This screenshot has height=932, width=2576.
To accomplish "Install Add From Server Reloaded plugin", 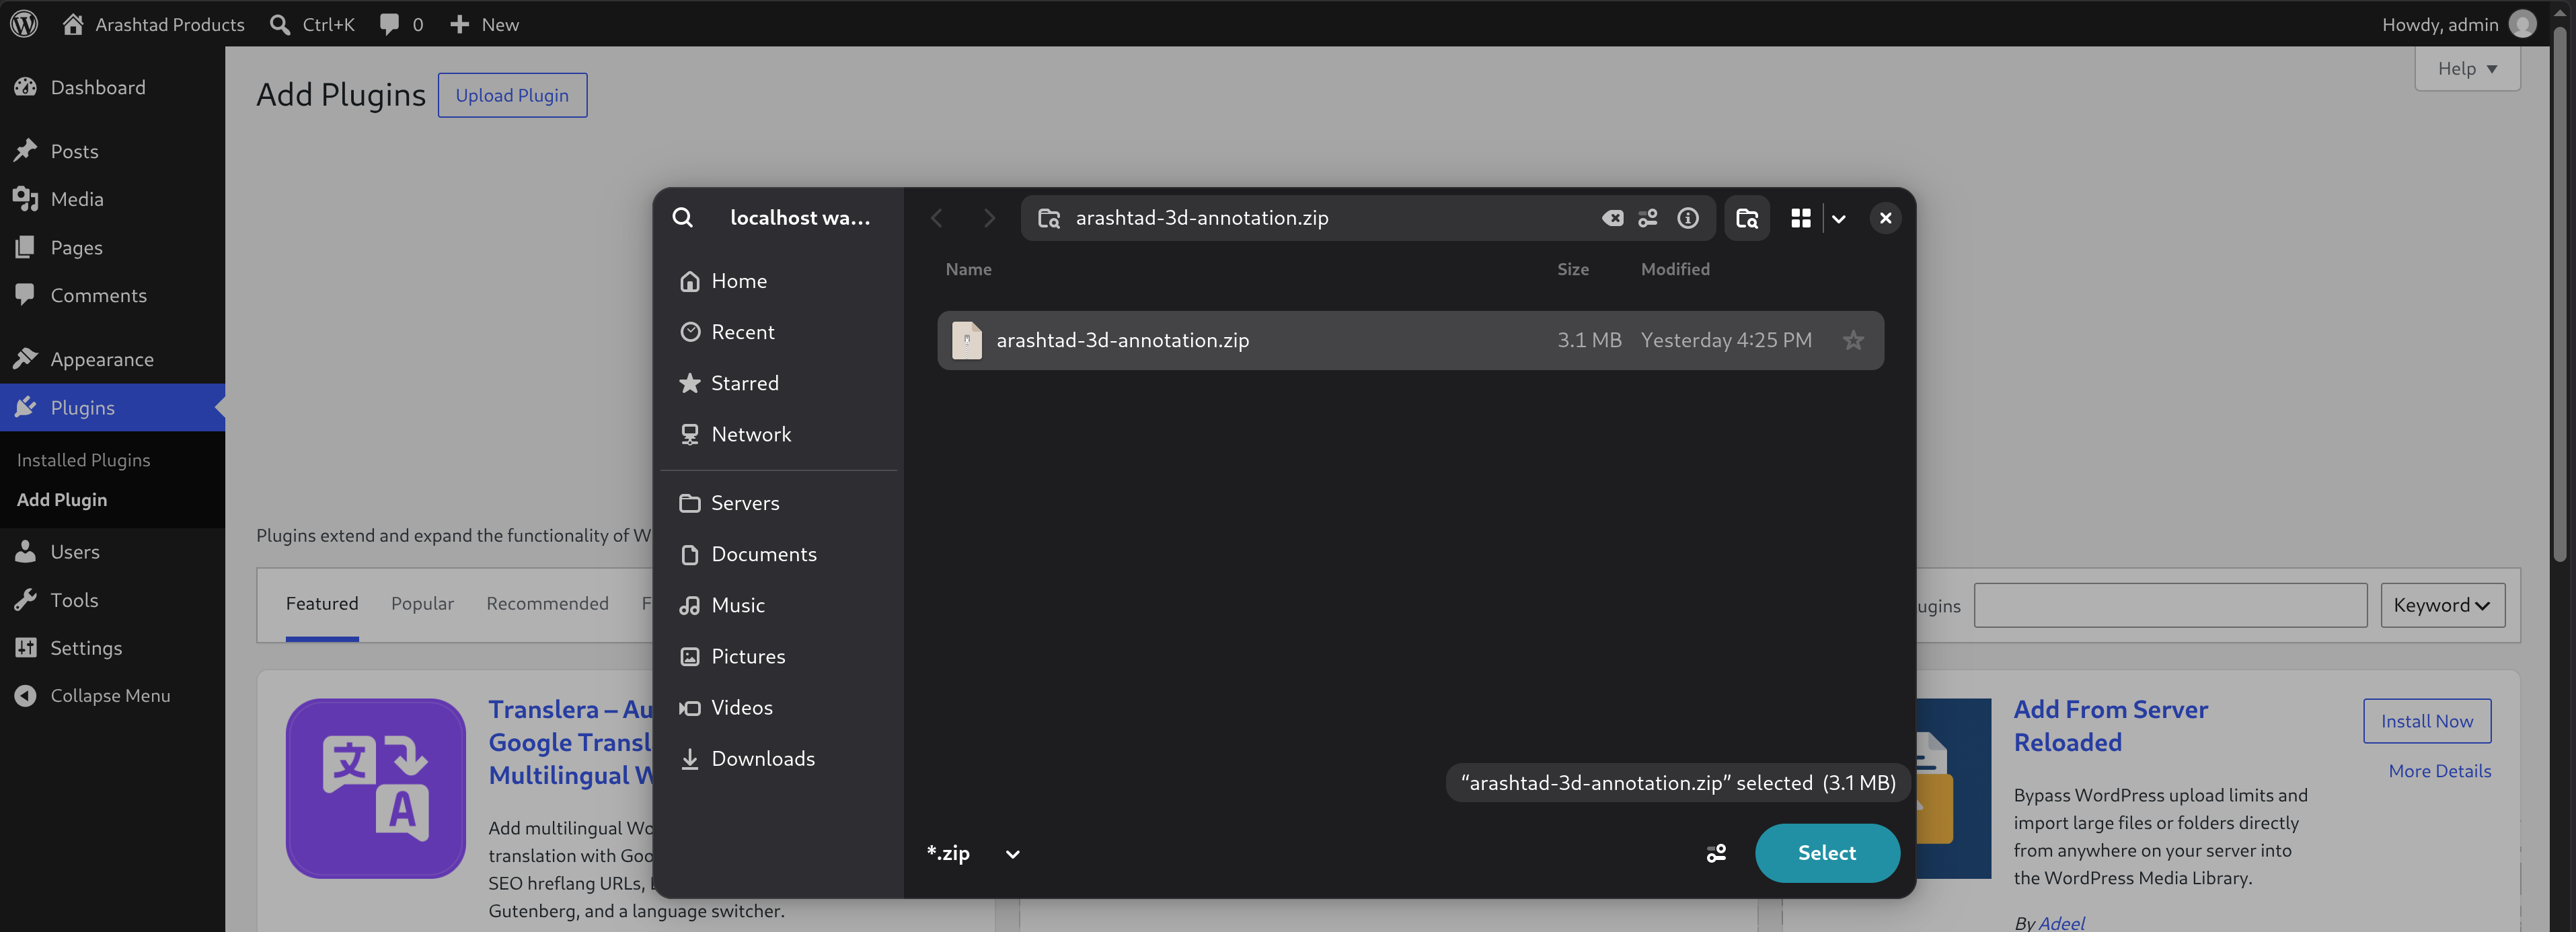I will [2427, 721].
